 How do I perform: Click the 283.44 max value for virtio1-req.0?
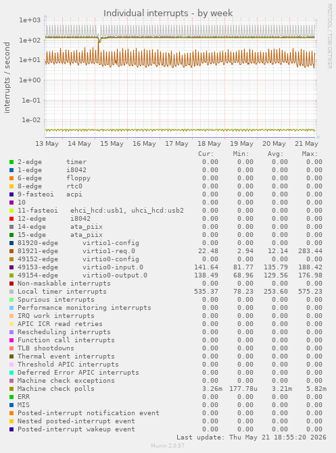(310, 251)
